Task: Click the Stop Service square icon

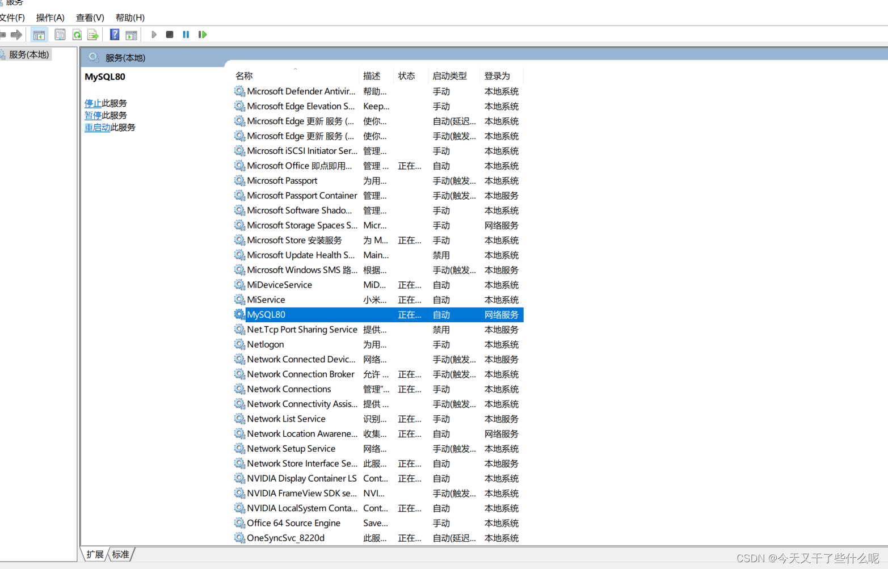Action: 170,35
